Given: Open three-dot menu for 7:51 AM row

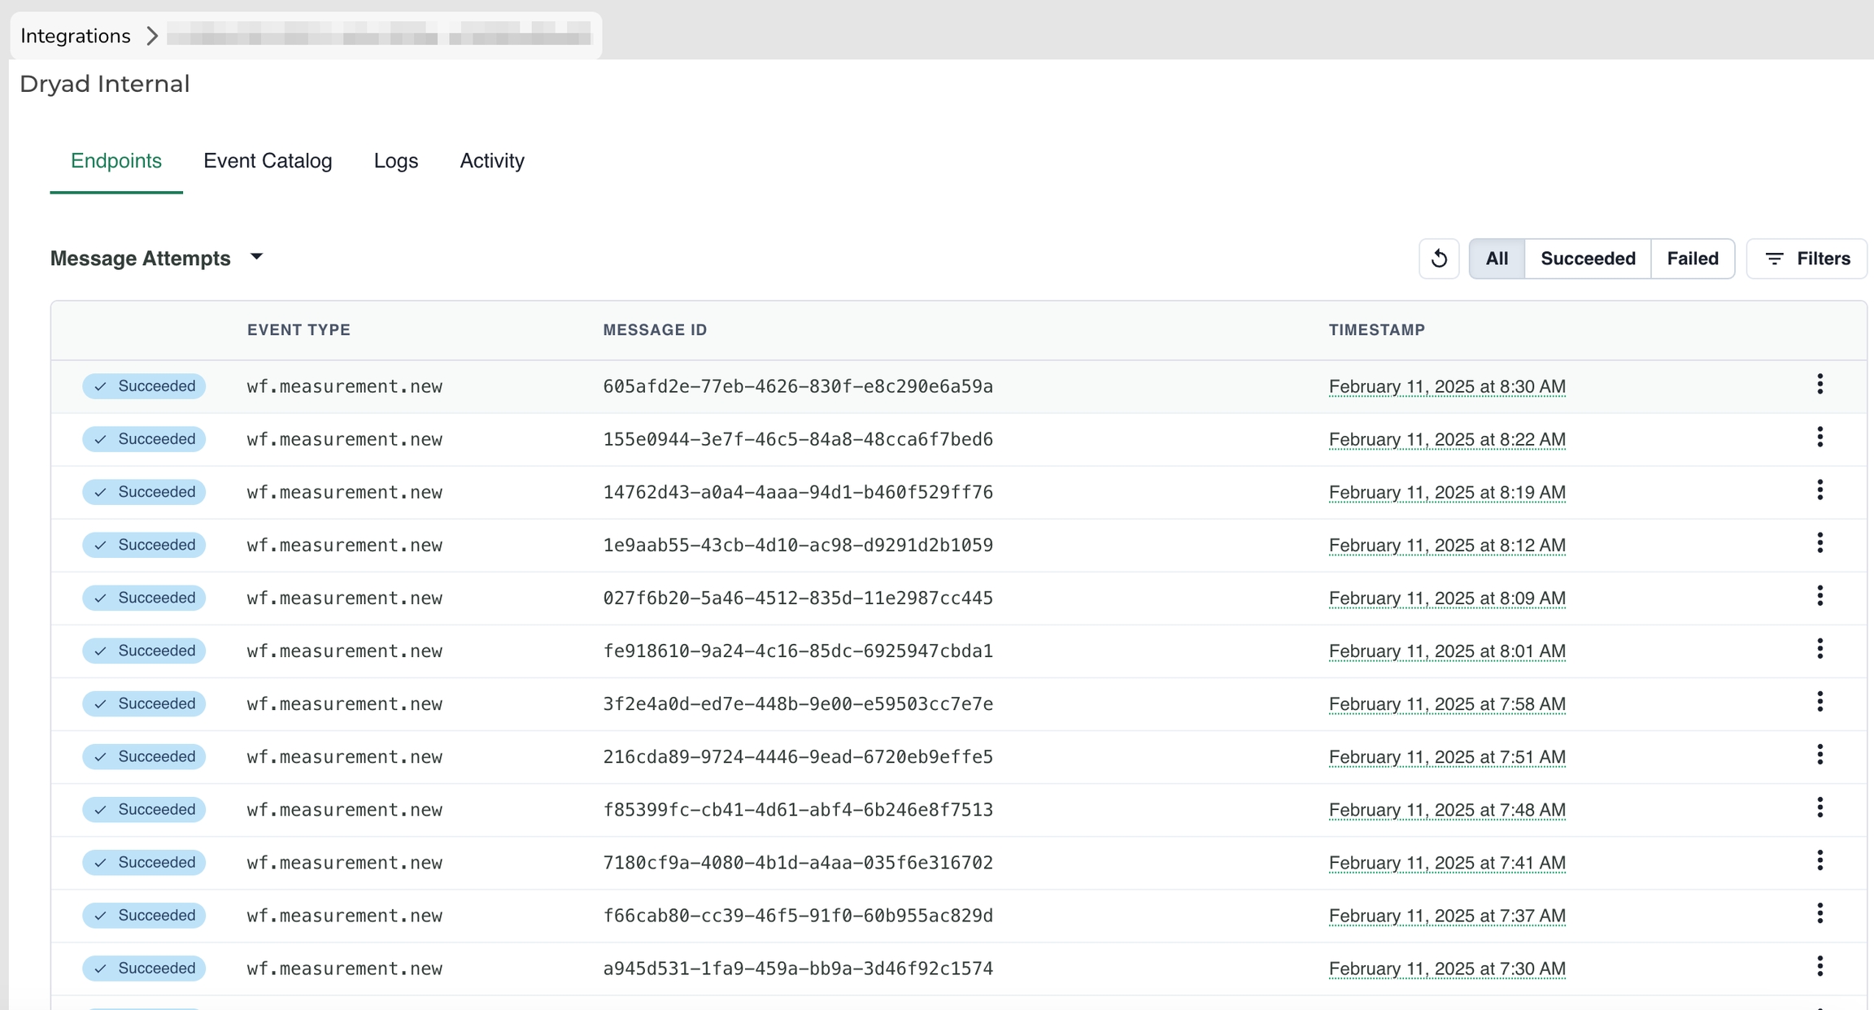Looking at the screenshot, I should [x=1820, y=755].
